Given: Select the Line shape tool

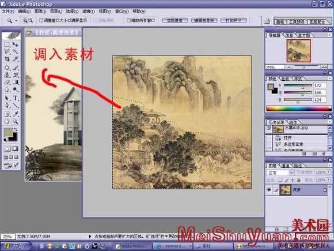Looking at the screenshot, I should 15,105.
